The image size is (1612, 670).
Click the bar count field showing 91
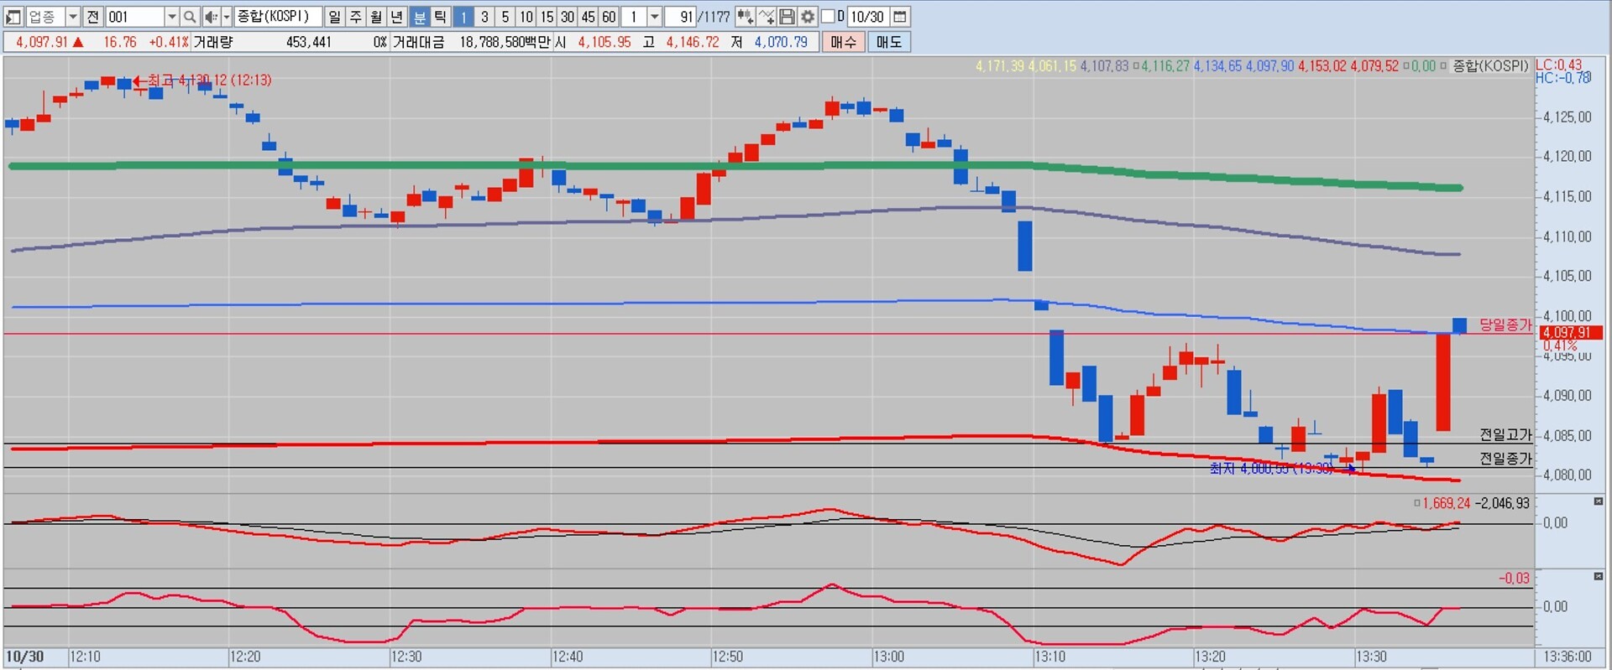(680, 17)
